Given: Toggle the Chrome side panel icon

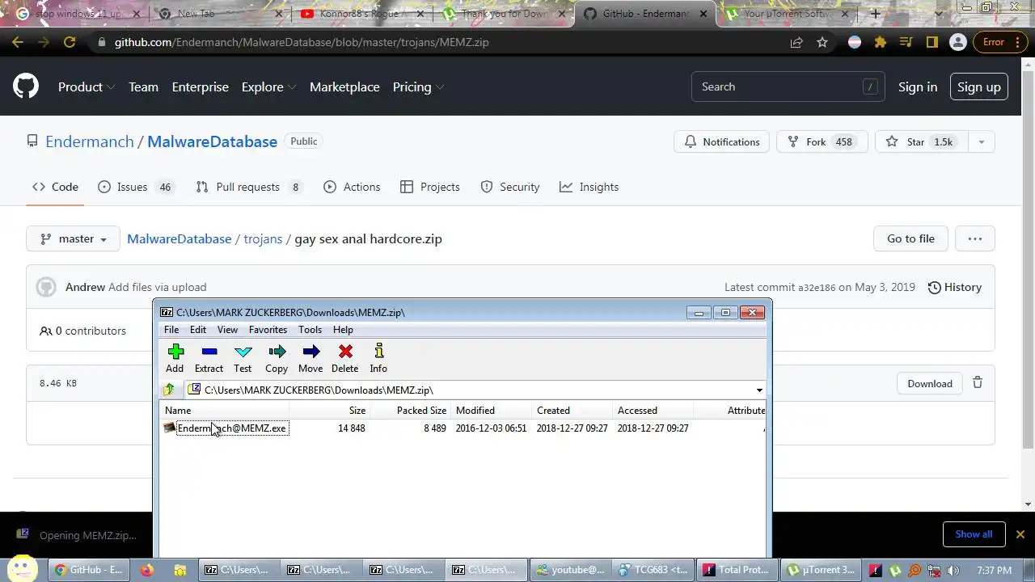Looking at the screenshot, I should 932,42.
